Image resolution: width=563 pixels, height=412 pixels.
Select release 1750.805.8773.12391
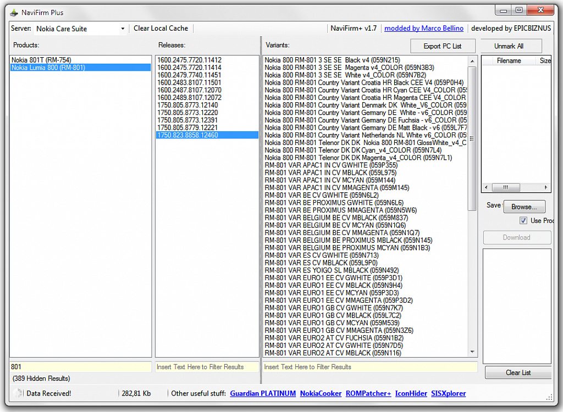pyautogui.click(x=207, y=120)
